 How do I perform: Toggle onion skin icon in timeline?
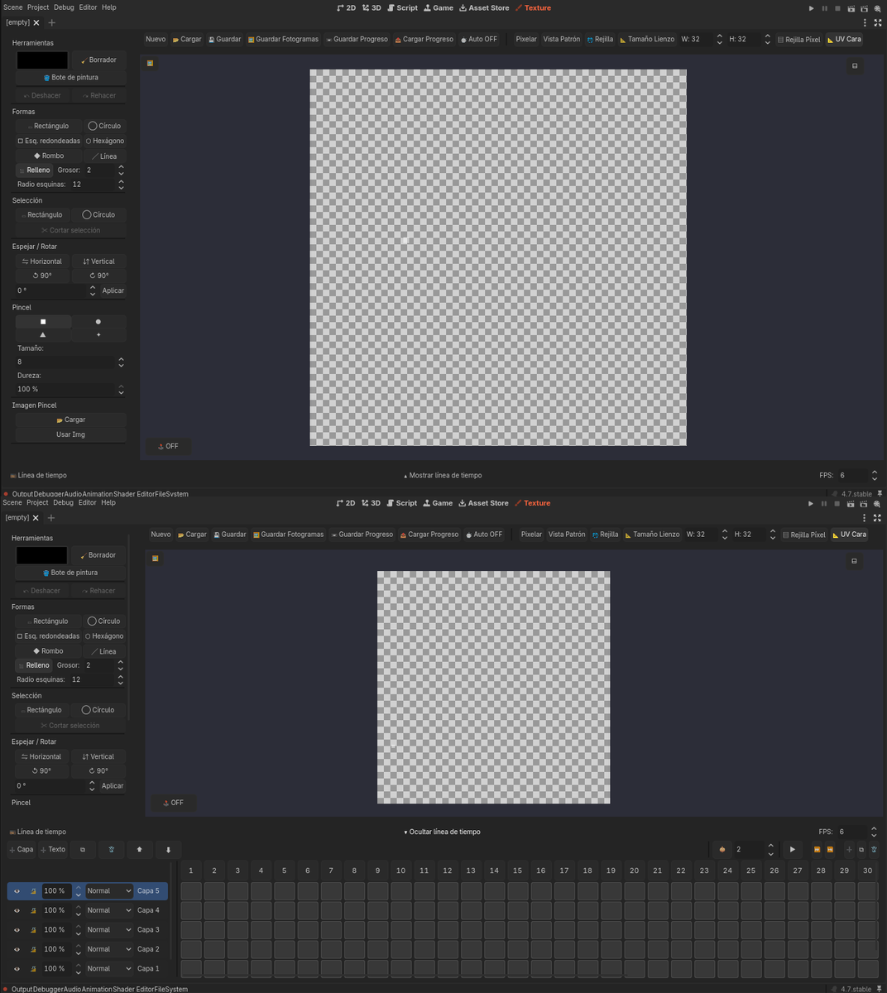tap(722, 850)
